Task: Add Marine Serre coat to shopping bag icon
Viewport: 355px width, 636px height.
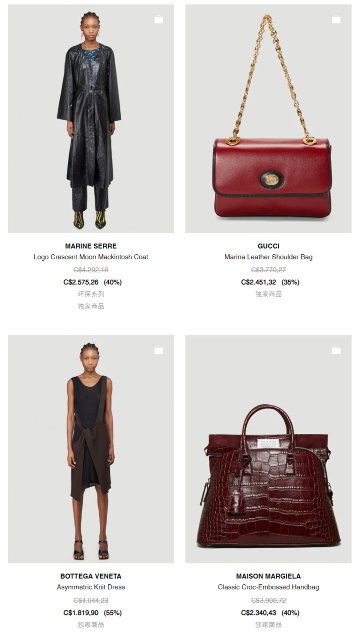Action: pos(159,19)
